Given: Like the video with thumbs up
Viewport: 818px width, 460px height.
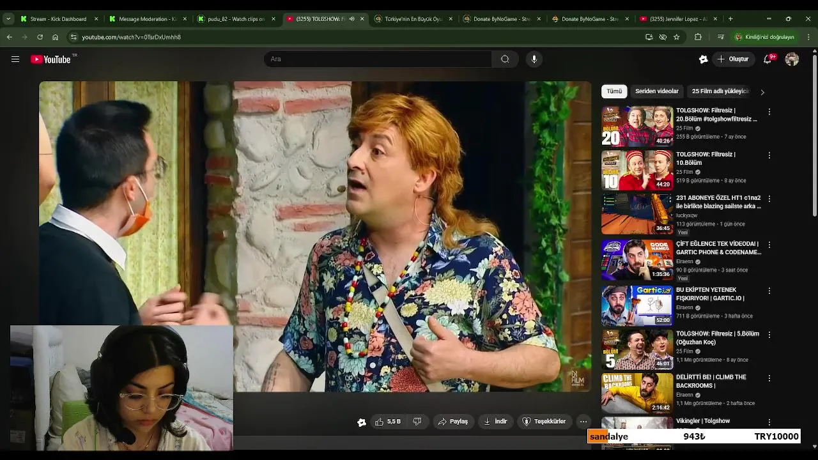Looking at the screenshot, I should [x=388, y=422].
